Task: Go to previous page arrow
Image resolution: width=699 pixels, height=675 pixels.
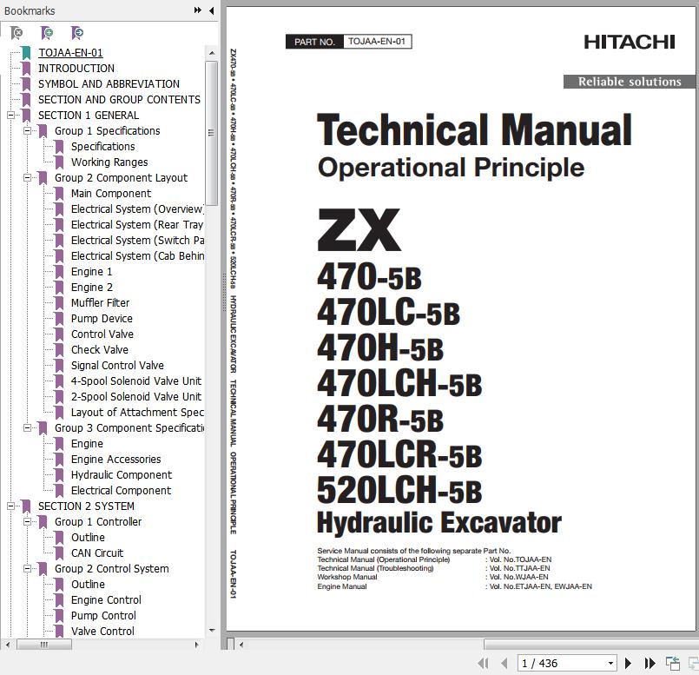Action: (x=504, y=664)
